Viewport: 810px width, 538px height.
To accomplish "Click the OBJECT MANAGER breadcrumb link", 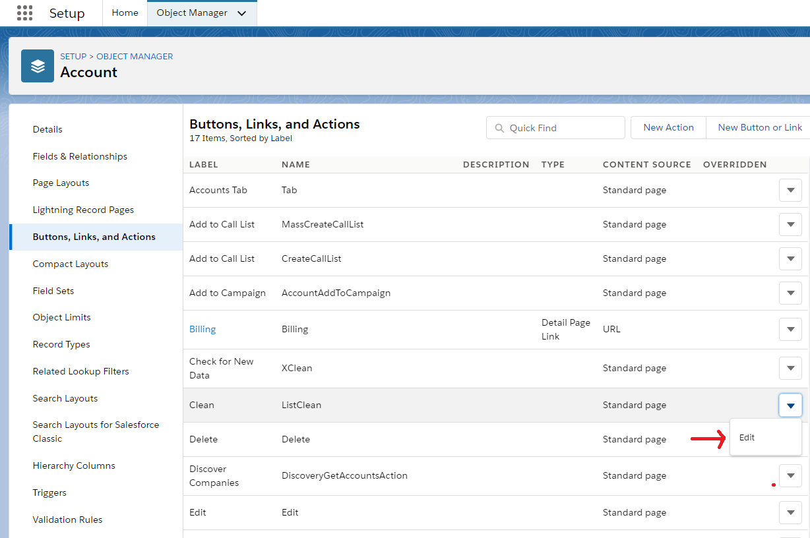I will pos(135,56).
